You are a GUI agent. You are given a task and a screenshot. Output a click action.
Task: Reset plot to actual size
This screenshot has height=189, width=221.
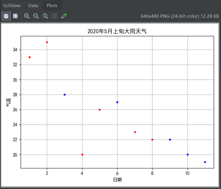(45, 16)
